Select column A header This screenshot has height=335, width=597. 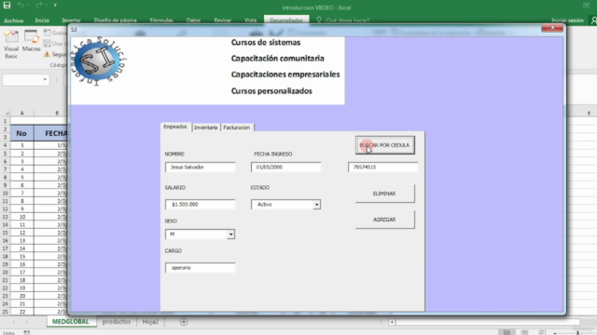(22, 114)
